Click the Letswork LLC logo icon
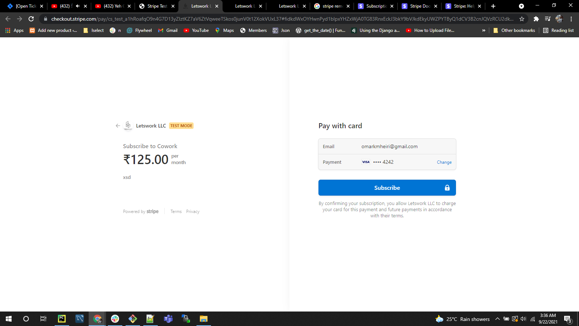 128,126
